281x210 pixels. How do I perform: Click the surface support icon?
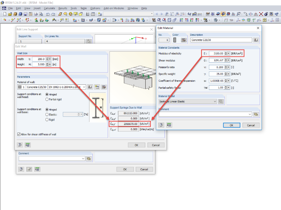47,20
